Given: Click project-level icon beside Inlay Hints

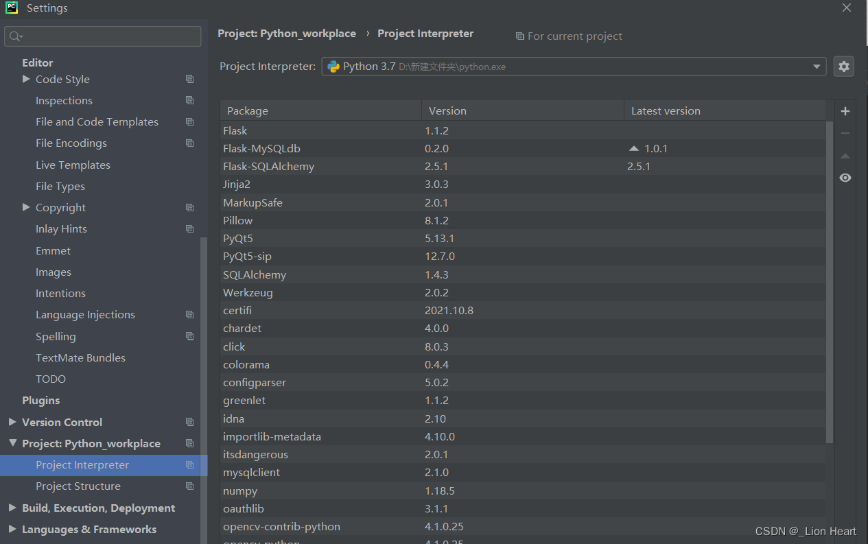Looking at the screenshot, I should [190, 228].
